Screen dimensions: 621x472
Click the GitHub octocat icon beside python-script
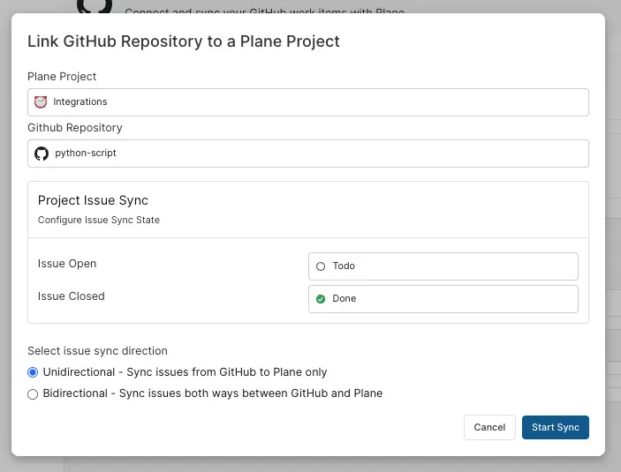(41, 154)
